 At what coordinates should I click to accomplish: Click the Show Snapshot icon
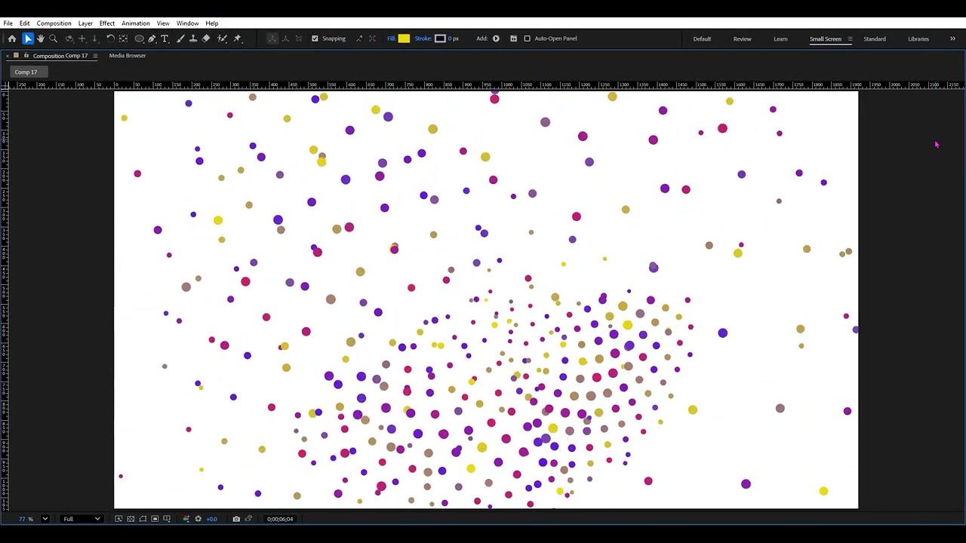pyautogui.click(x=248, y=519)
